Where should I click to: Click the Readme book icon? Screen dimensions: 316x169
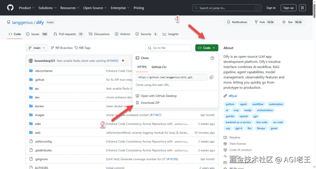(225, 138)
